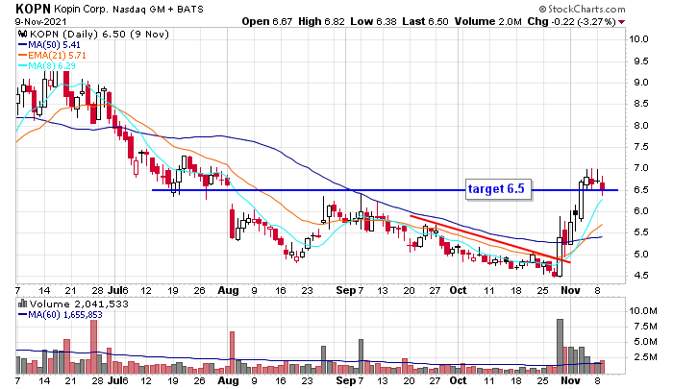
Task: Click the 7.5 price axis label
Action: click(x=641, y=147)
